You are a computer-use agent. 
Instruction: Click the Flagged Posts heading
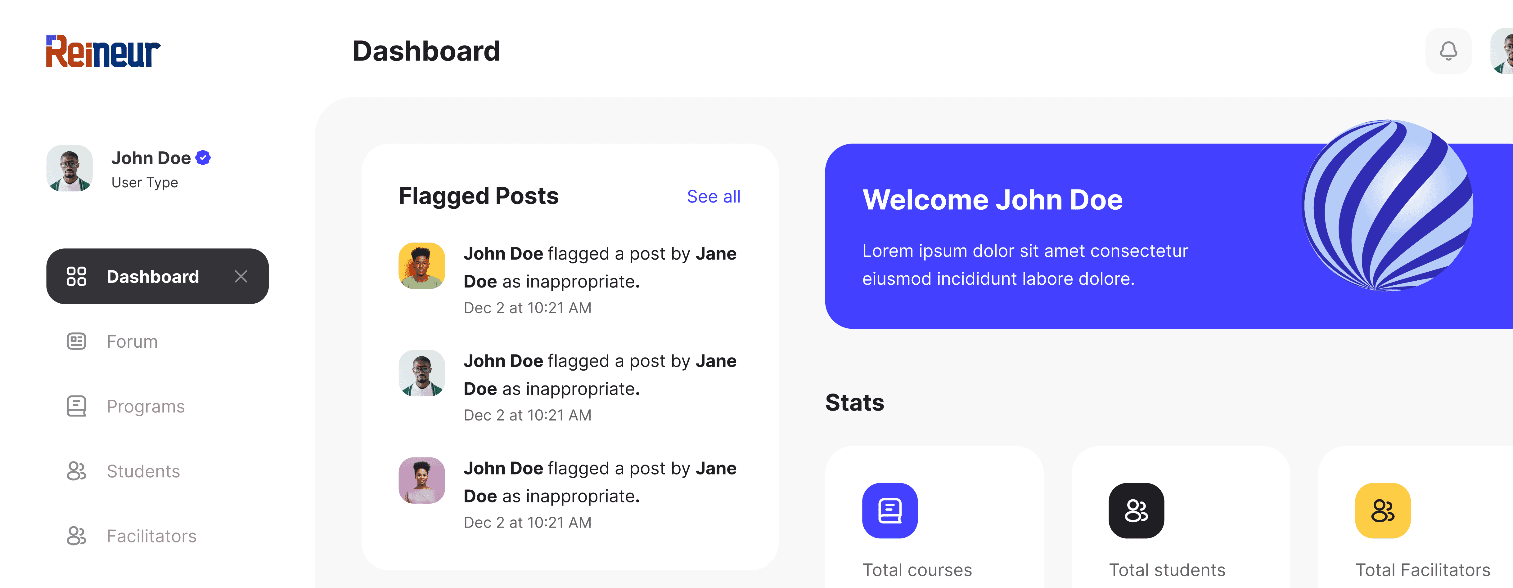(x=479, y=197)
